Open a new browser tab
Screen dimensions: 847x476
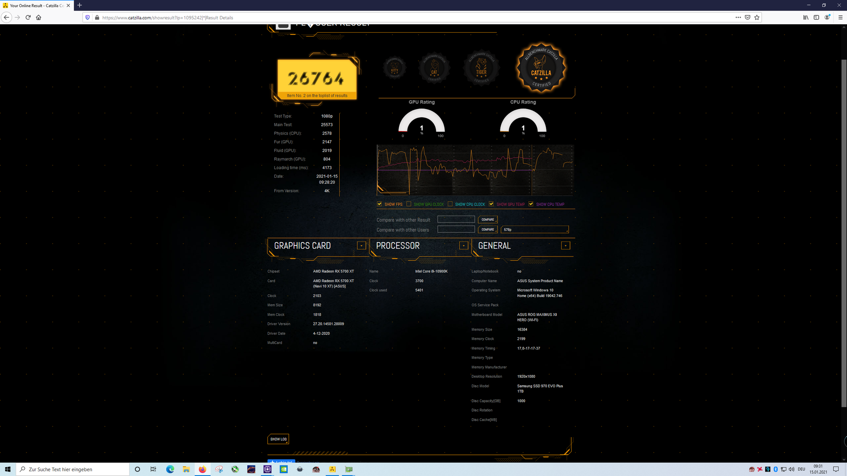click(x=79, y=5)
